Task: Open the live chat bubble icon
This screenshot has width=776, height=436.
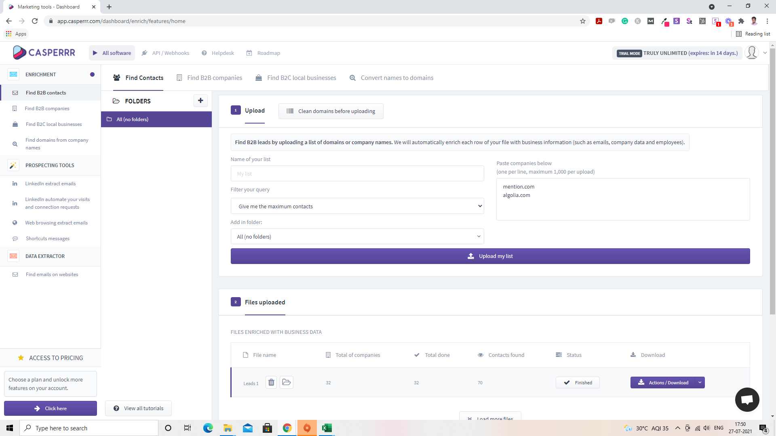Action: click(746, 400)
